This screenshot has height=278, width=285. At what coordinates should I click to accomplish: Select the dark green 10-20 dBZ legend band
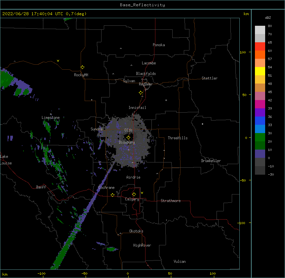pos(260,146)
